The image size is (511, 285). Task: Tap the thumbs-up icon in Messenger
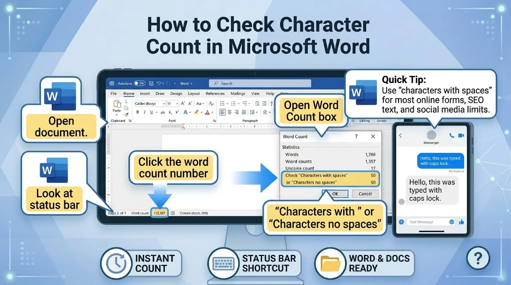[x=461, y=222]
